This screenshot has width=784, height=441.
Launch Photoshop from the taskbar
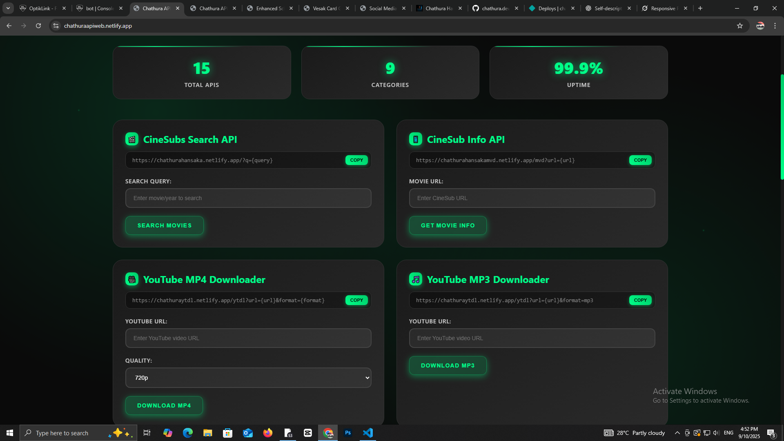(x=348, y=432)
